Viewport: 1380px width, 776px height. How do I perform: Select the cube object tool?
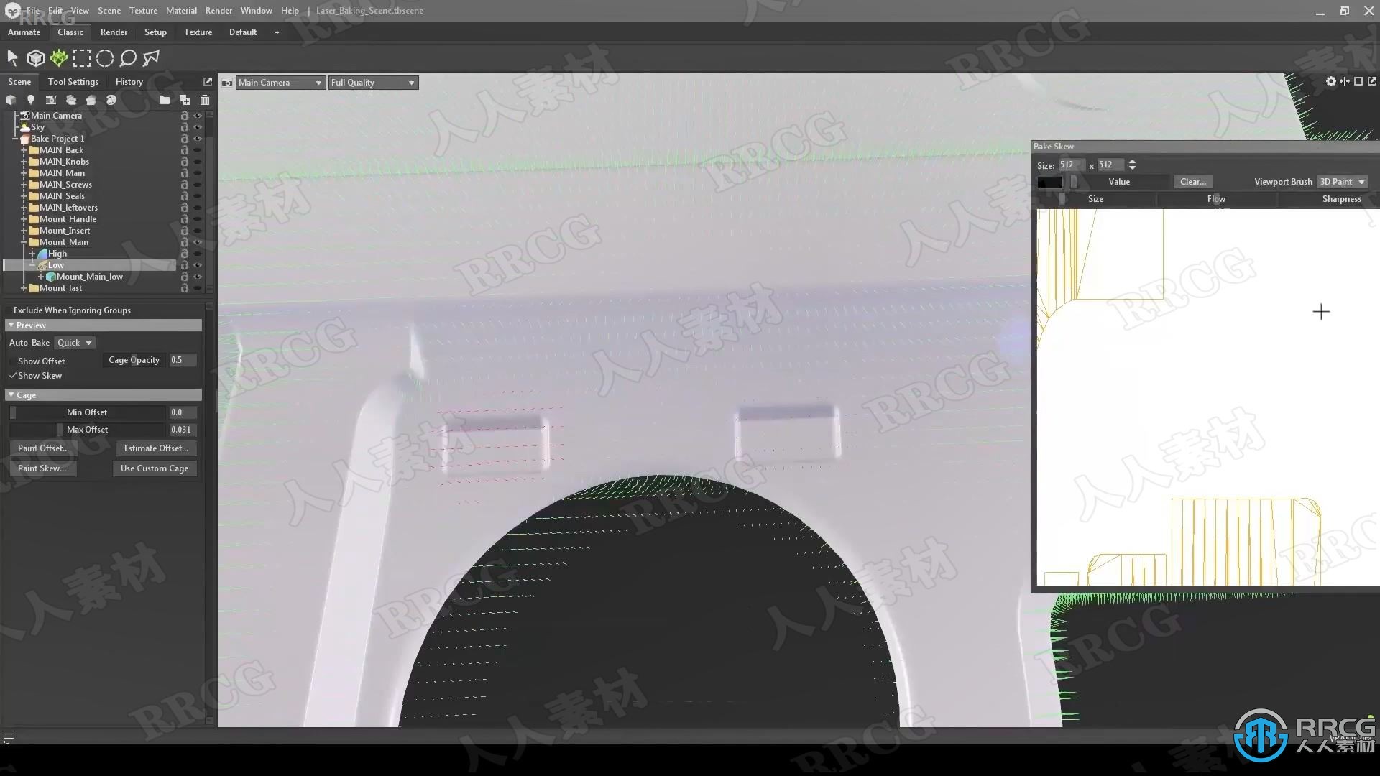(x=35, y=57)
